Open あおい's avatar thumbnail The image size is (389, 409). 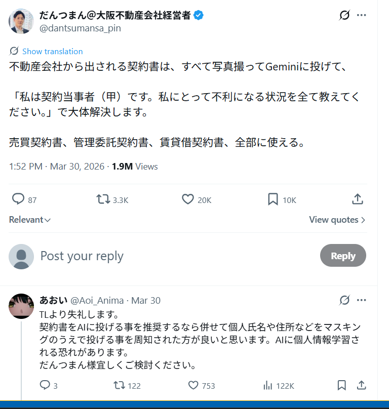pyautogui.click(x=21, y=306)
